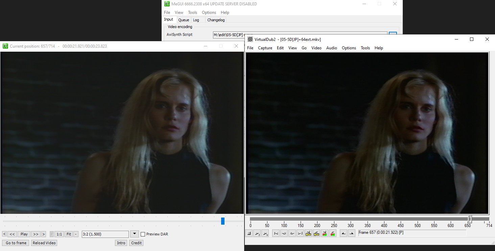Image resolution: width=495 pixels, height=251 pixels.
Task: Step back one frame in VirtualDub2
Action: (x=284, y=233)
